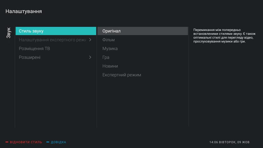Screen dimensions: 263x148
Task: Switch sound style to Музика
Action: [x=110, y=48]
